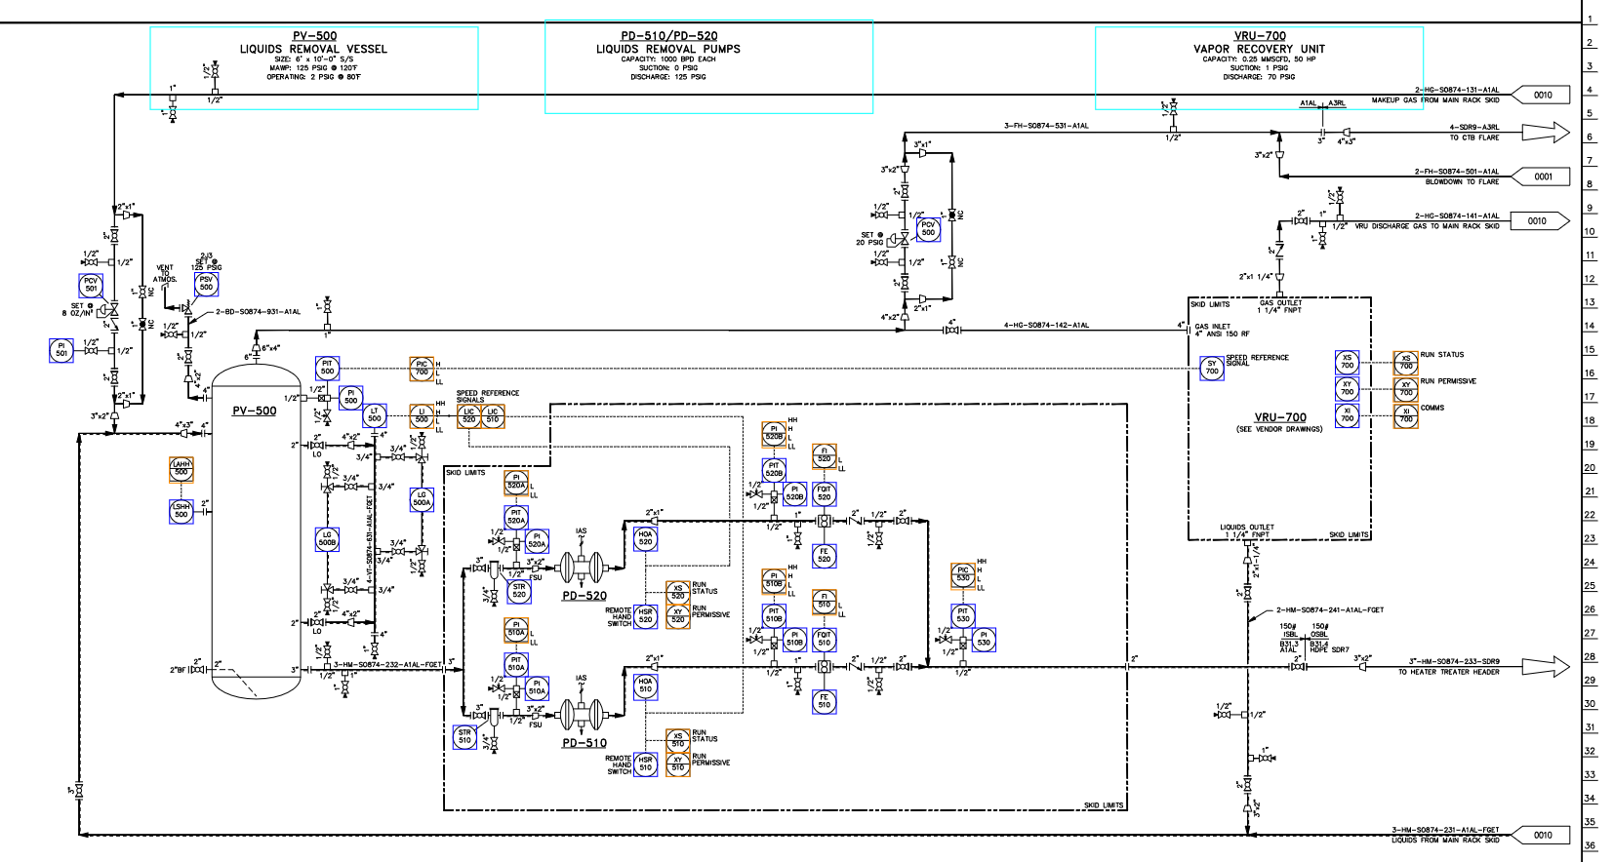Click the PIT 530 transmitter bubble
The image size is (1613, 862).
point(963,615)
